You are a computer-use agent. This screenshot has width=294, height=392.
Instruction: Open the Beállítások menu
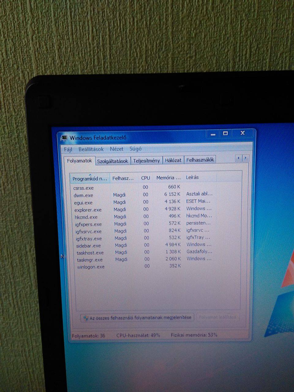91,149
